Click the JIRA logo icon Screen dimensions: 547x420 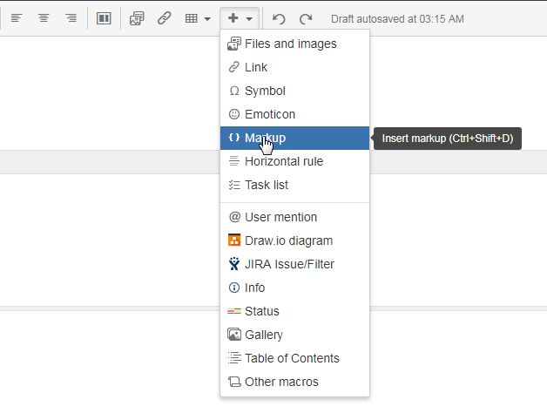point(234,264)
